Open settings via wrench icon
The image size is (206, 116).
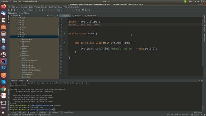tap(76, 10)
